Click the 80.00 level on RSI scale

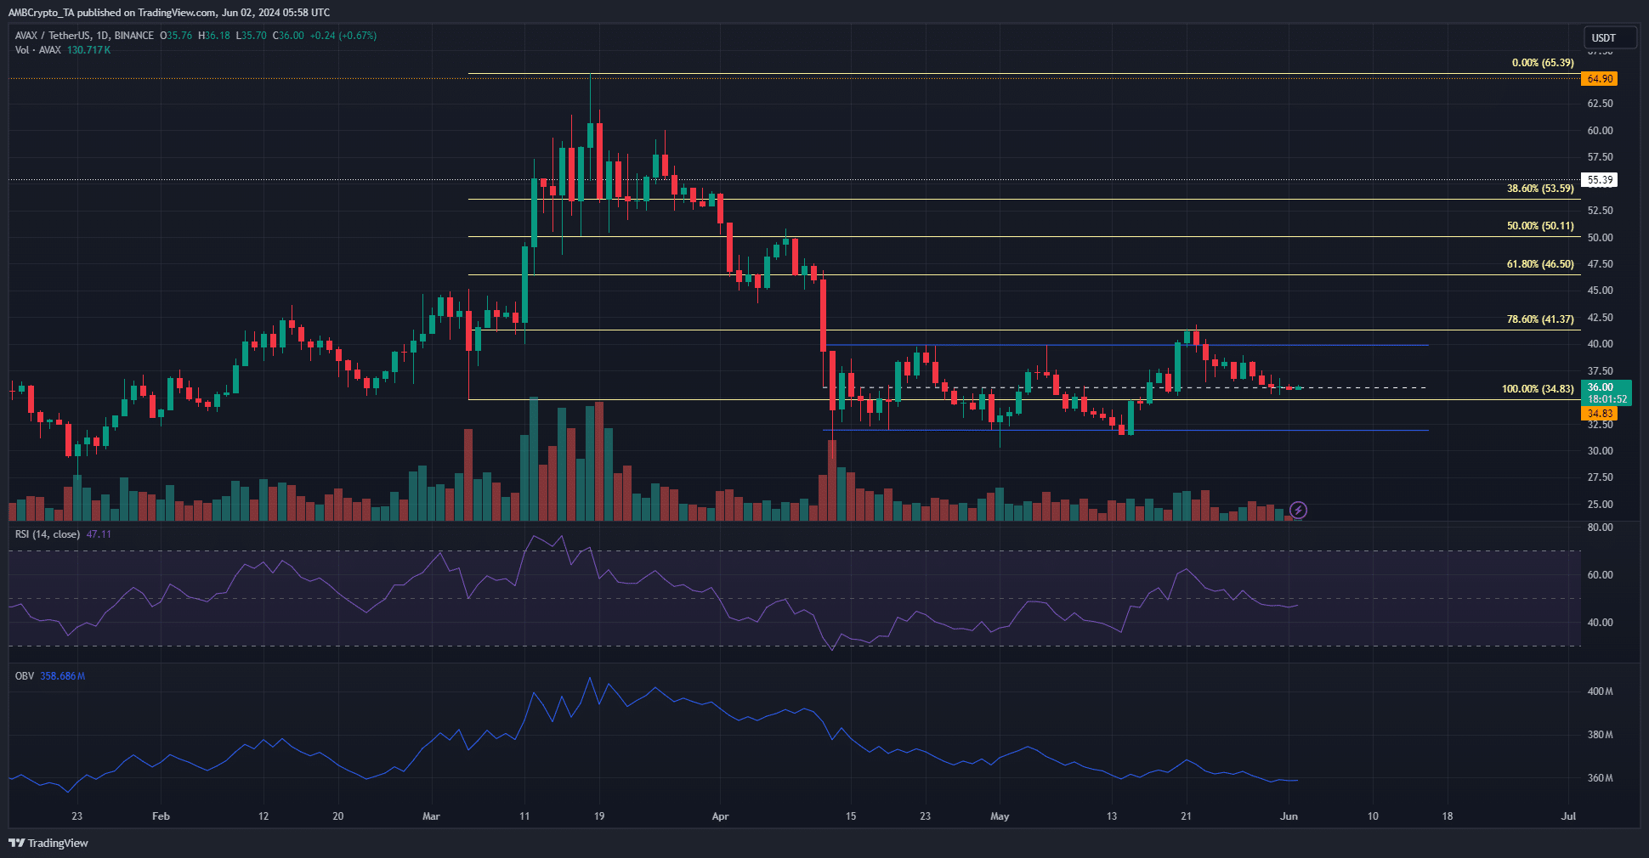(x=1600, y=528)
